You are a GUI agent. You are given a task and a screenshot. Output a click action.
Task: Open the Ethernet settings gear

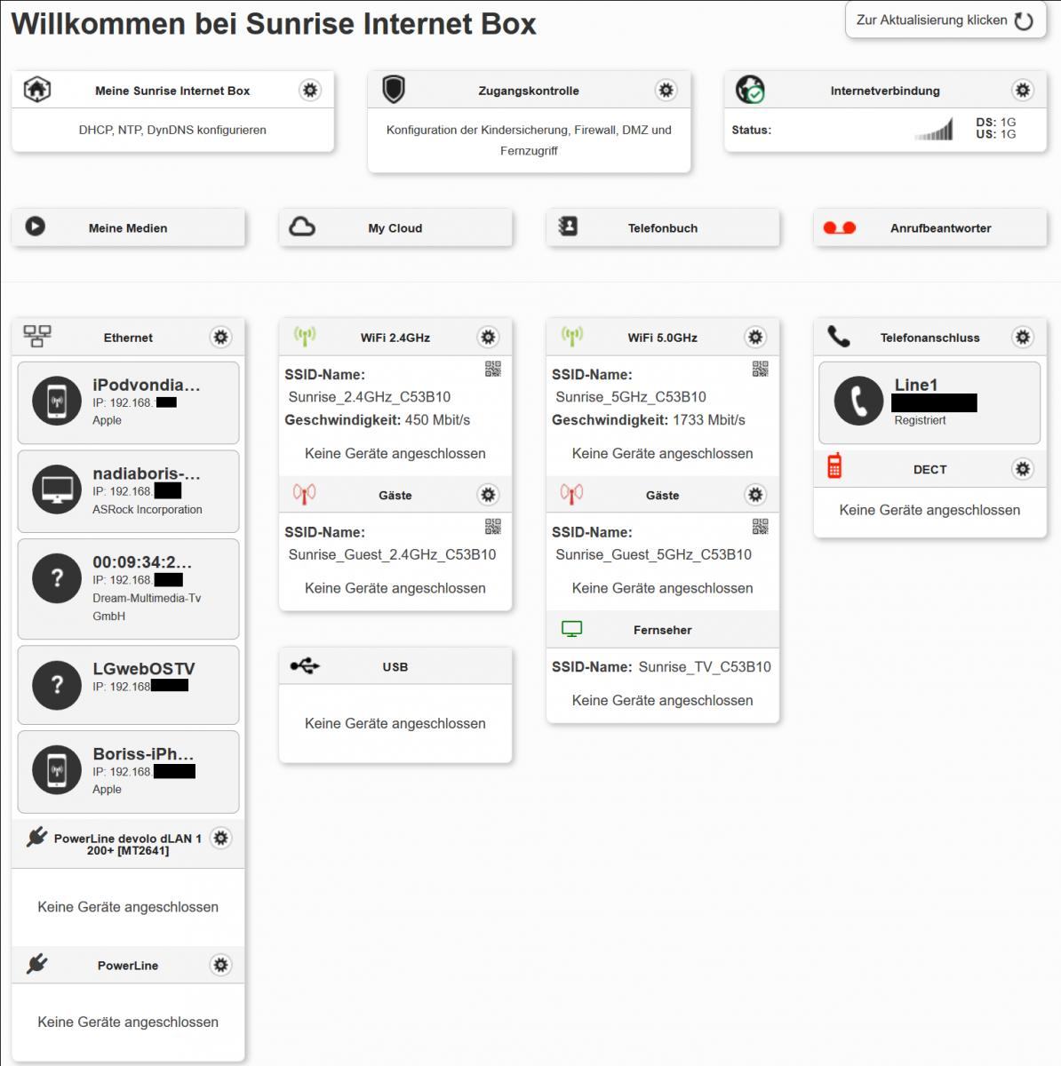coord(220,337)
